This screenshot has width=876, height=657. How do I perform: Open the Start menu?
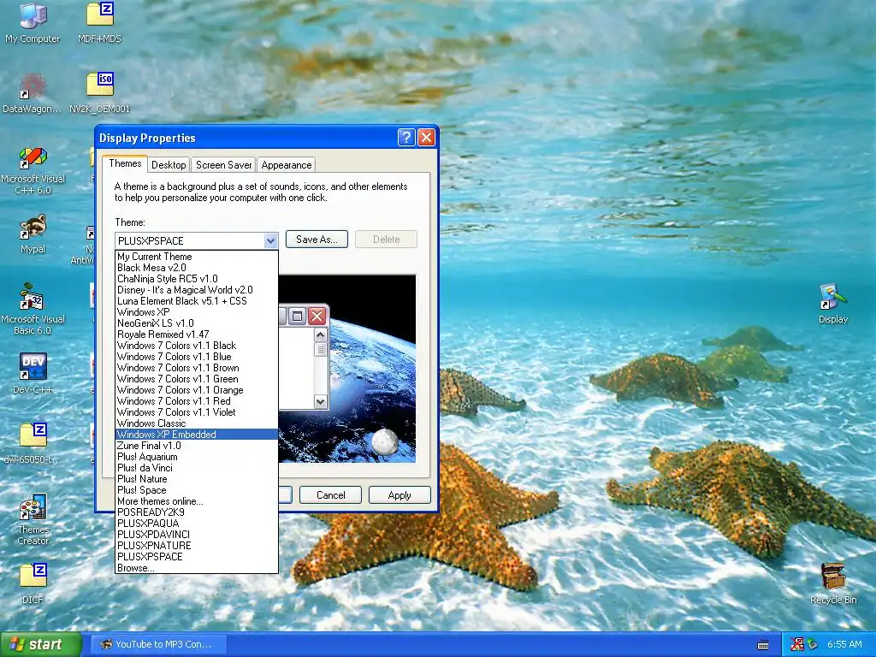pos(40,644)
